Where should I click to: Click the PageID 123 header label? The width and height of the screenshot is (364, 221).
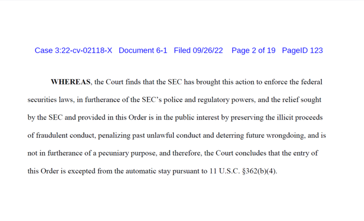coord(302,50)
